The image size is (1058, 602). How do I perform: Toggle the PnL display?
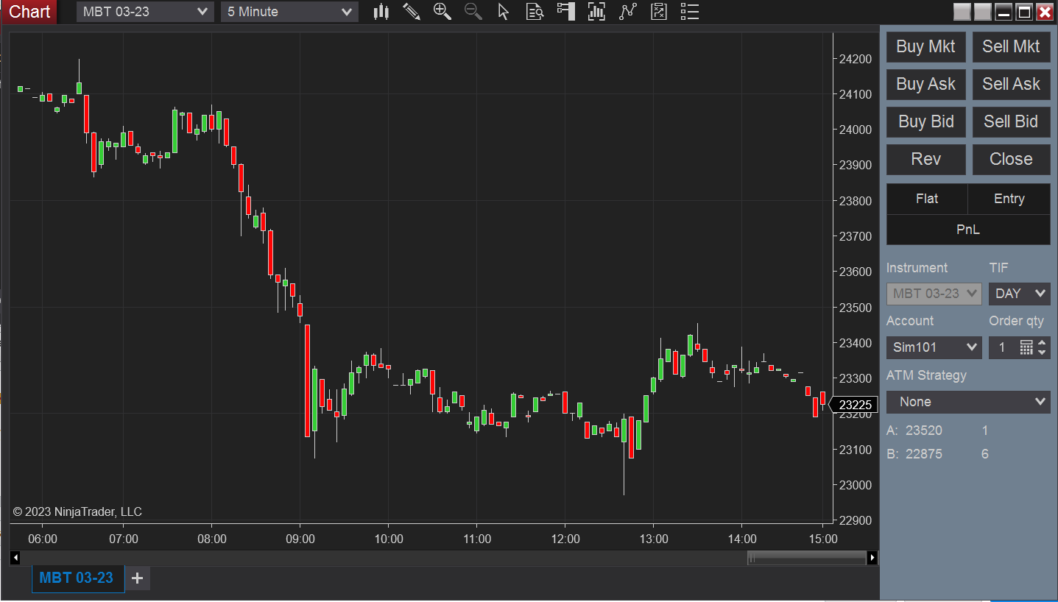point(967,230)
